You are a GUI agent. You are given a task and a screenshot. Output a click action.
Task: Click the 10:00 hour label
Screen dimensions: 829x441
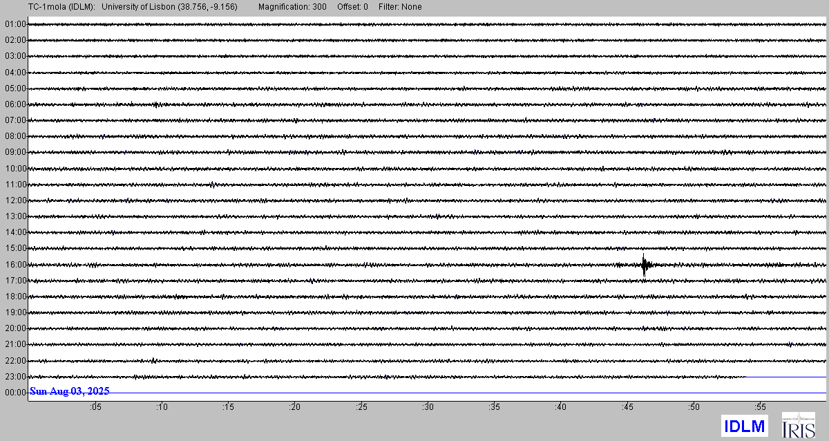[x=15, y=169]
